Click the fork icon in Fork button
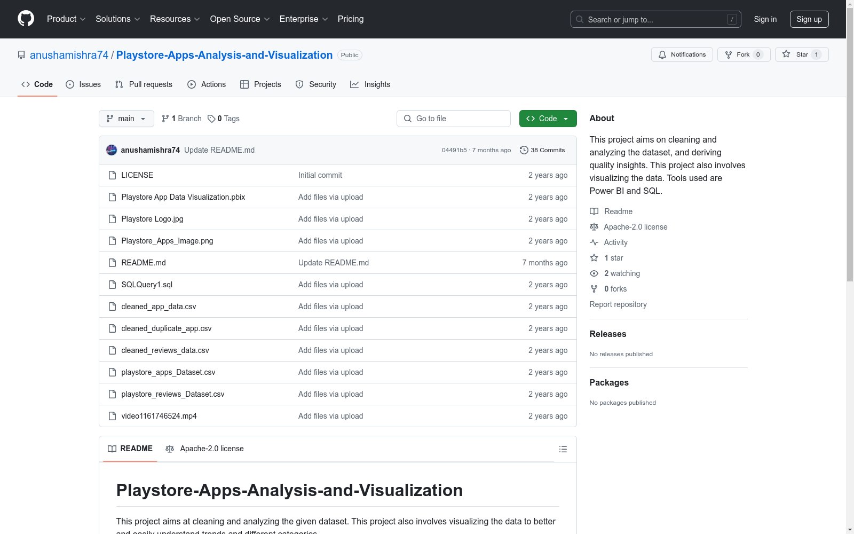 point(729,54)
